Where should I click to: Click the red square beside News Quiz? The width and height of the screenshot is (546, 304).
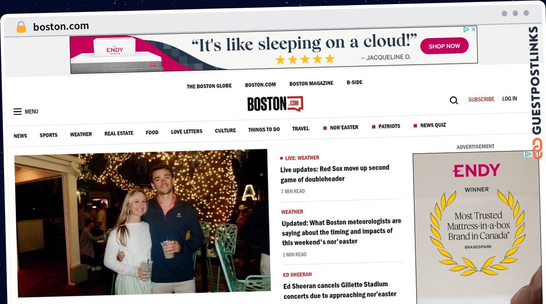(415, 126)
